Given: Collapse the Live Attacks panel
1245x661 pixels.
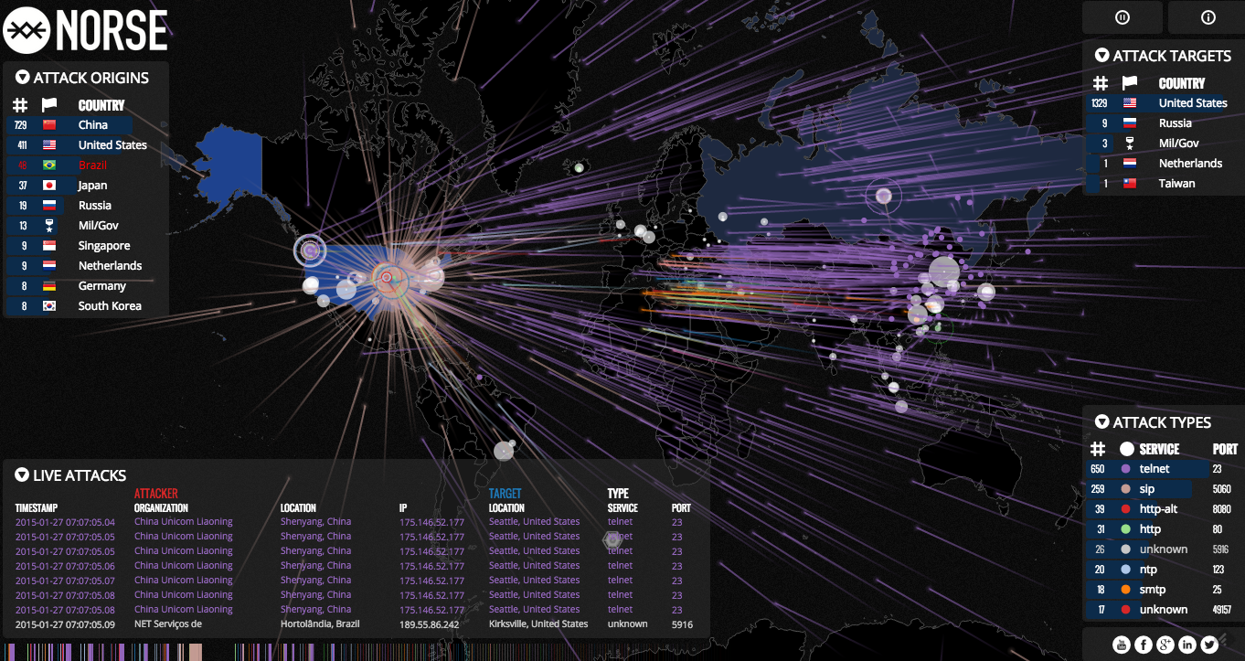Looking at the screenshot, I should 22,475.
